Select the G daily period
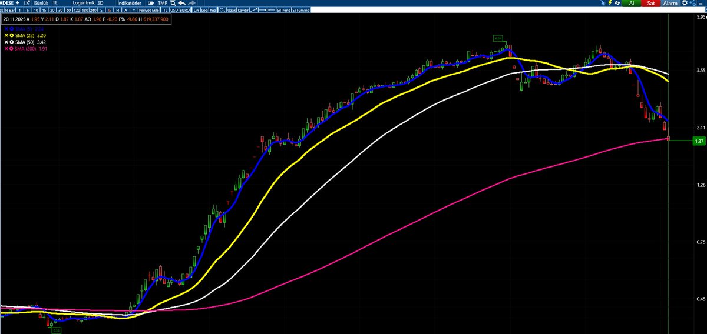Screen dimensions: 707x334 (x=110, y=11)
